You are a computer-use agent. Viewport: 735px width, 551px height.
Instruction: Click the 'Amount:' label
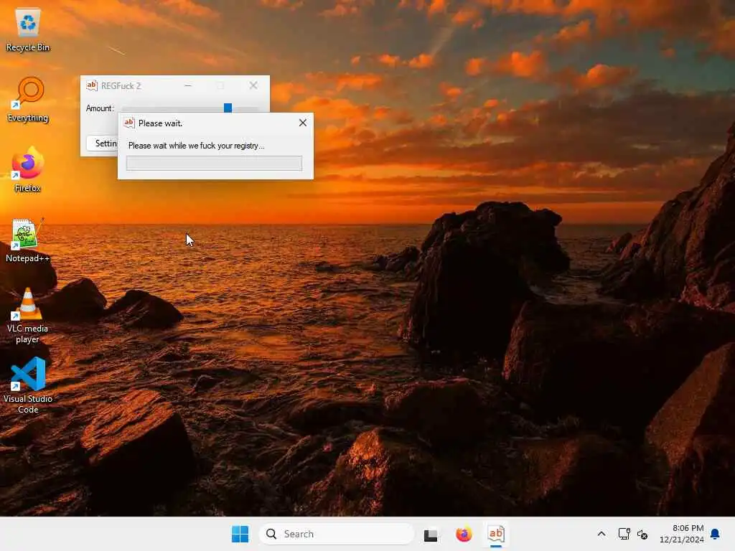(x=100, y=108)
